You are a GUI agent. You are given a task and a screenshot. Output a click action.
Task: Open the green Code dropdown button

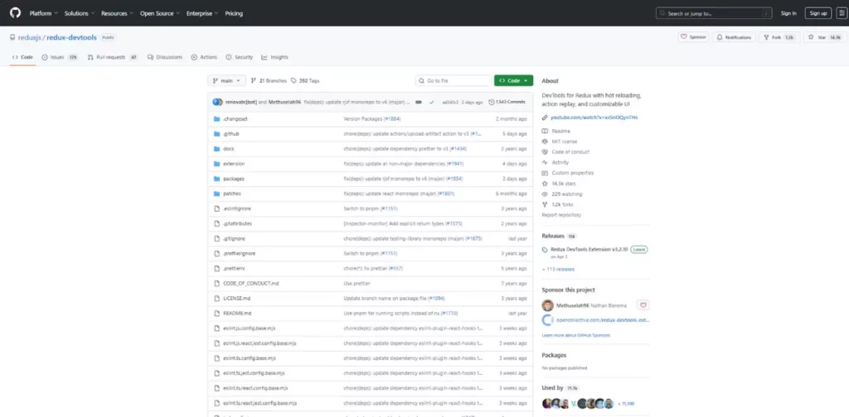513,80
